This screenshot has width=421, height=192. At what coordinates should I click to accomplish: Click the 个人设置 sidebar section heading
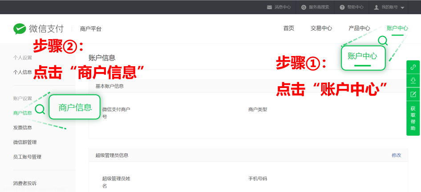[23, 58]
